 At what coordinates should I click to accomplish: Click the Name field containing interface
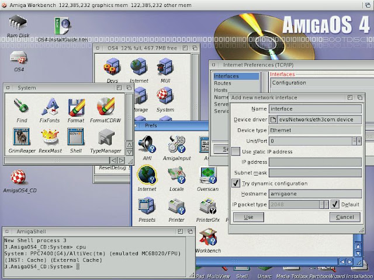pyautogui.click(x=315, y=109)
